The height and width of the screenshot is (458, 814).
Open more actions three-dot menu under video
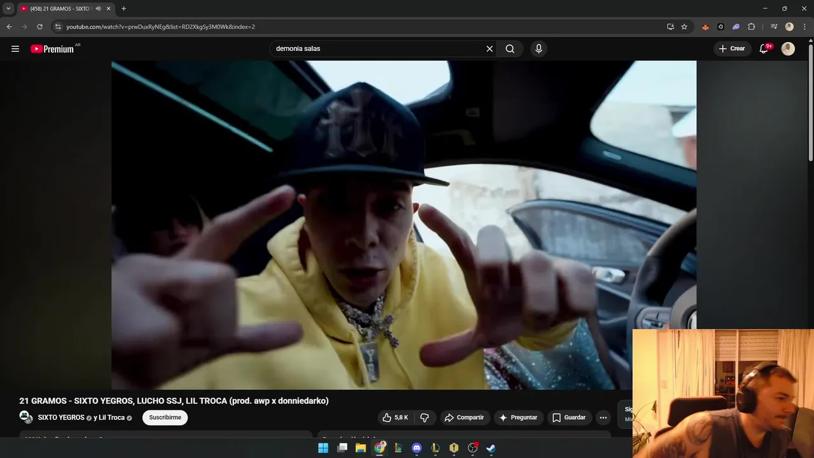[x=603, y=418]
